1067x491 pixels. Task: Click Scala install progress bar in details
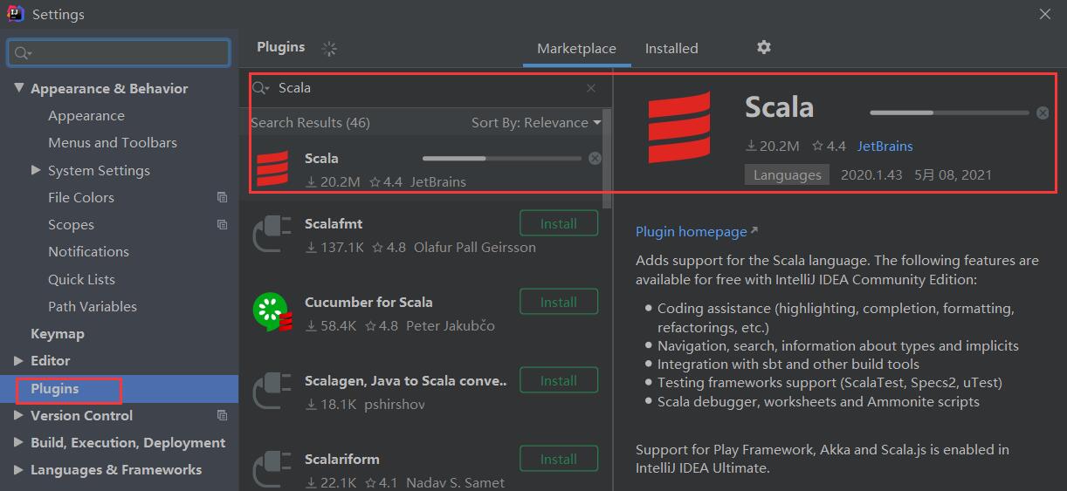click(949, 113)
